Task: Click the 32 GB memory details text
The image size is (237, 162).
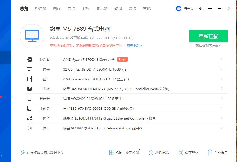Action: point(96,69)
